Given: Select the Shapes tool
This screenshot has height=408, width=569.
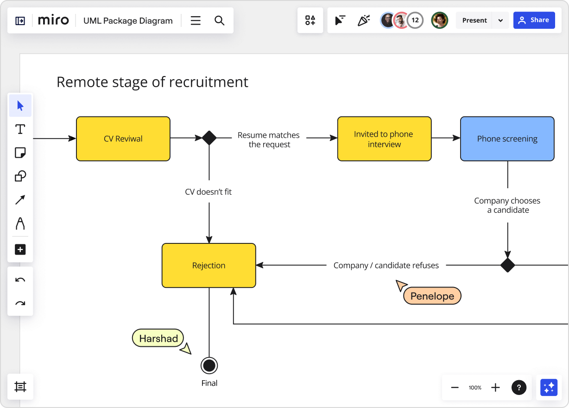Looking at the screenshot, I should click(20, 176).
